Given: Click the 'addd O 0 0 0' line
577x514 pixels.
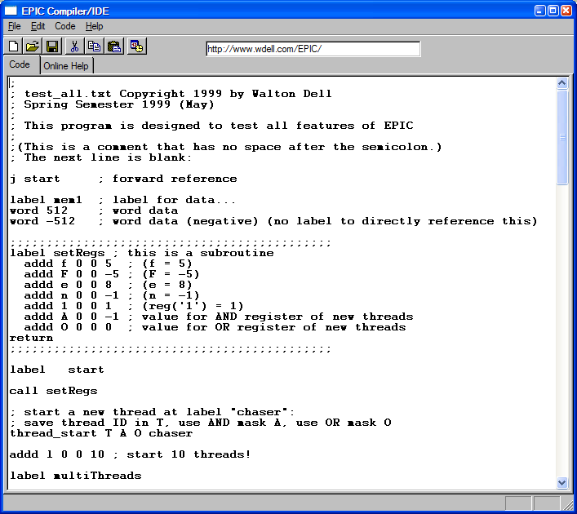Looking at the screenshot, I should coord(215,327).
